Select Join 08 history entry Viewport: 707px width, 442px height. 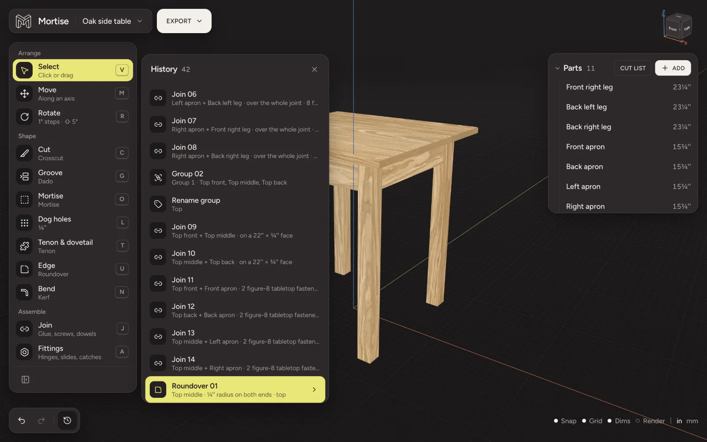[235, 151]
